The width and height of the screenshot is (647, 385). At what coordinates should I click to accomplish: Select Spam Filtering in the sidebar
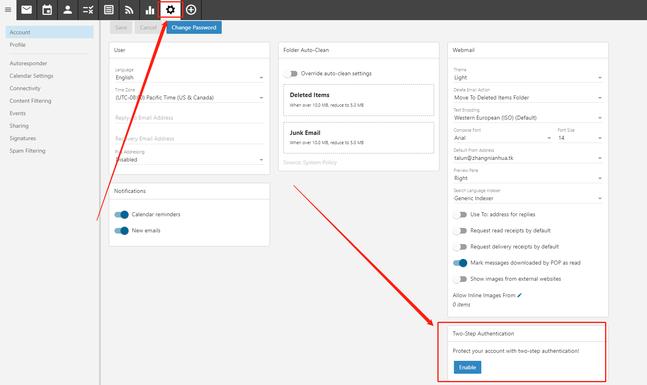click(x=27, y=151)
